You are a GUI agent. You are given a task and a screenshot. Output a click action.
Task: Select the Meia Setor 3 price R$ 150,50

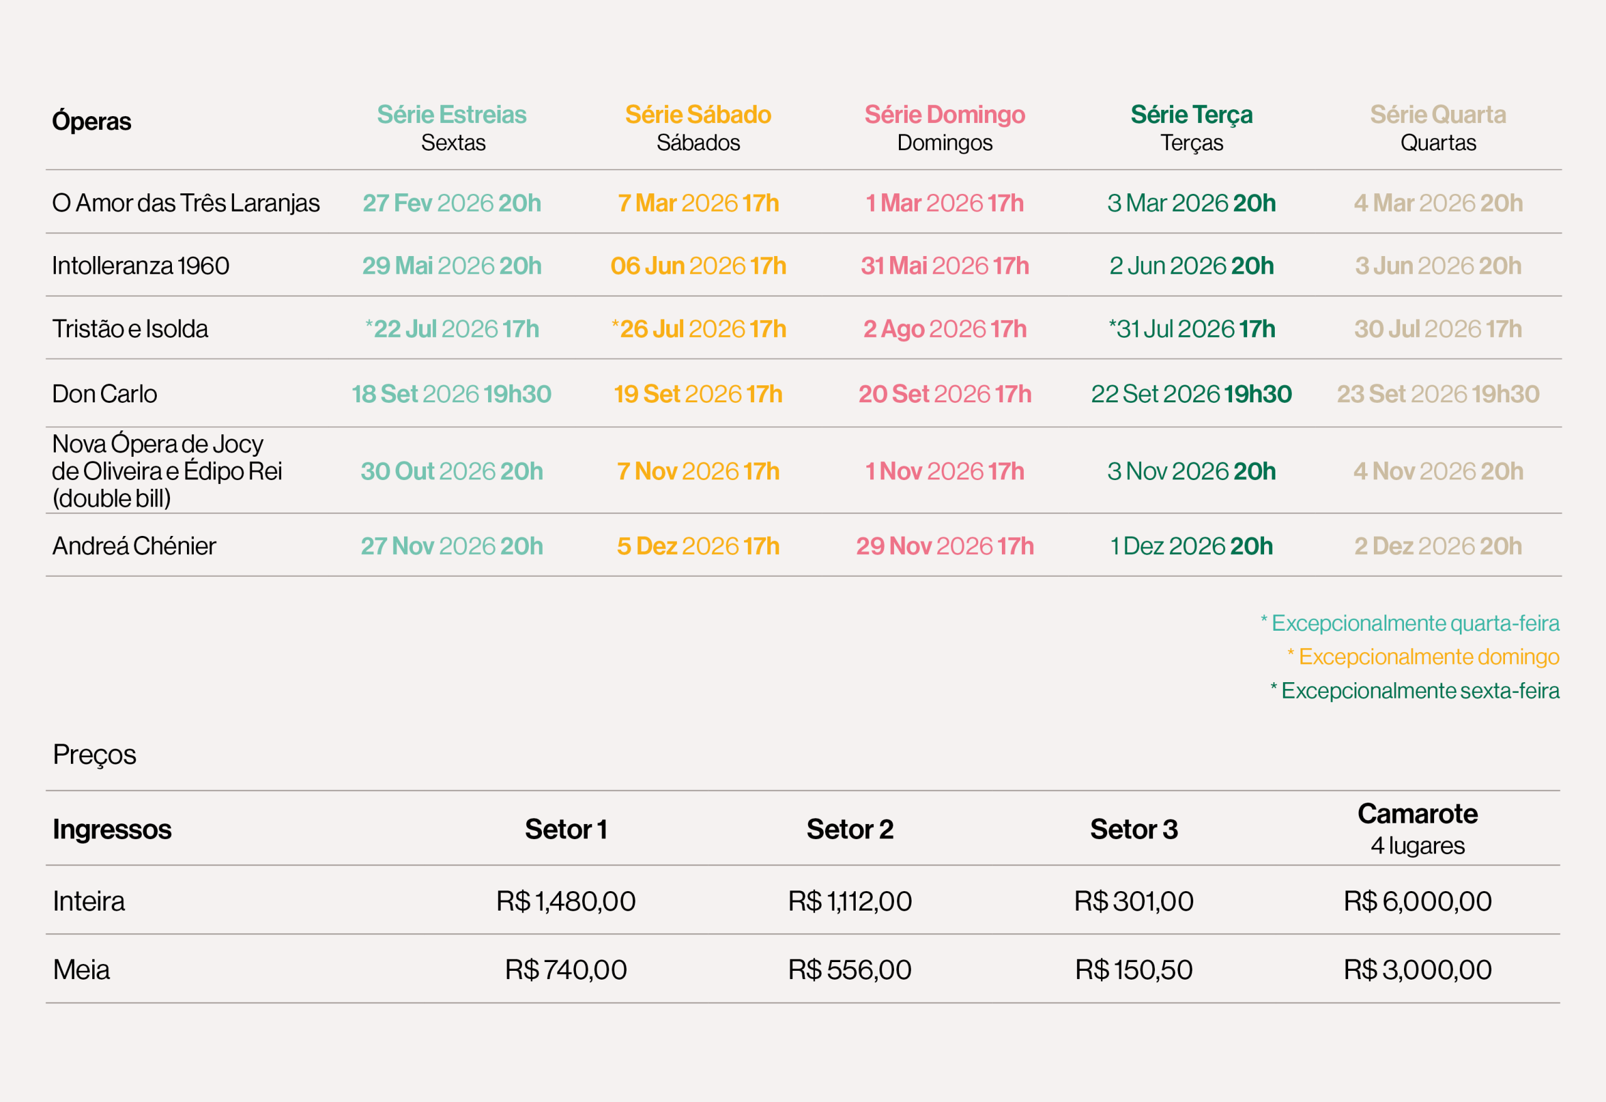coord(1134,970)
